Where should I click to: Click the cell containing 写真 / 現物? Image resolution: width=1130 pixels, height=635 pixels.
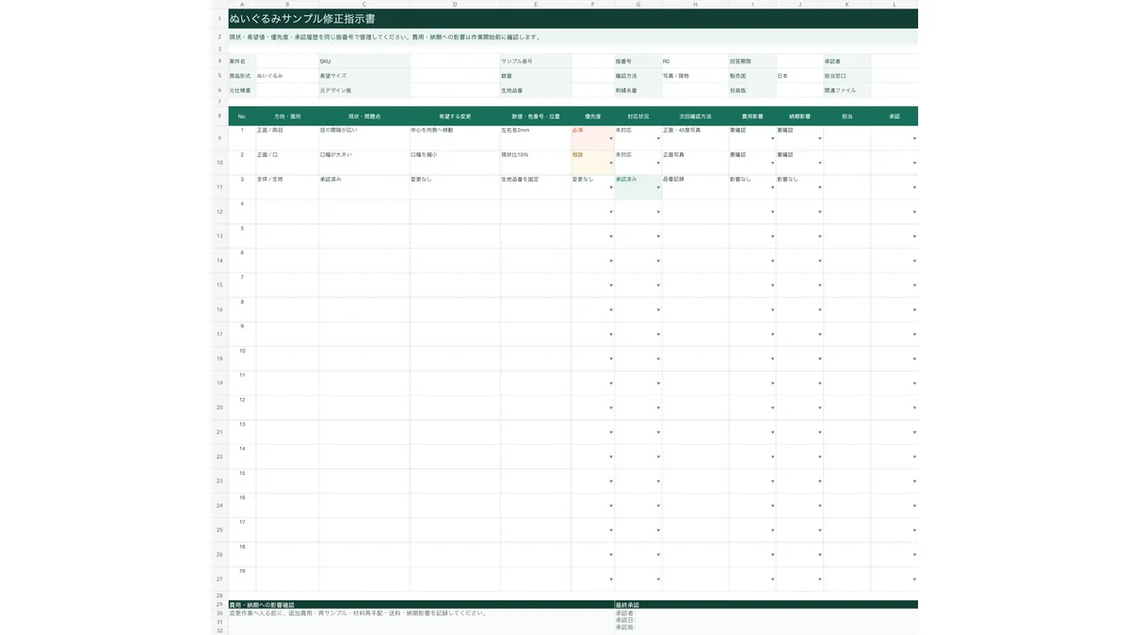click(695, 75)
